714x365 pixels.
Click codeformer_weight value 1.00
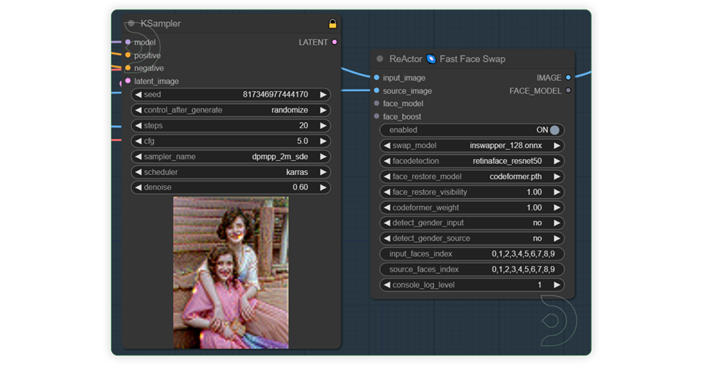coord(534,207)
